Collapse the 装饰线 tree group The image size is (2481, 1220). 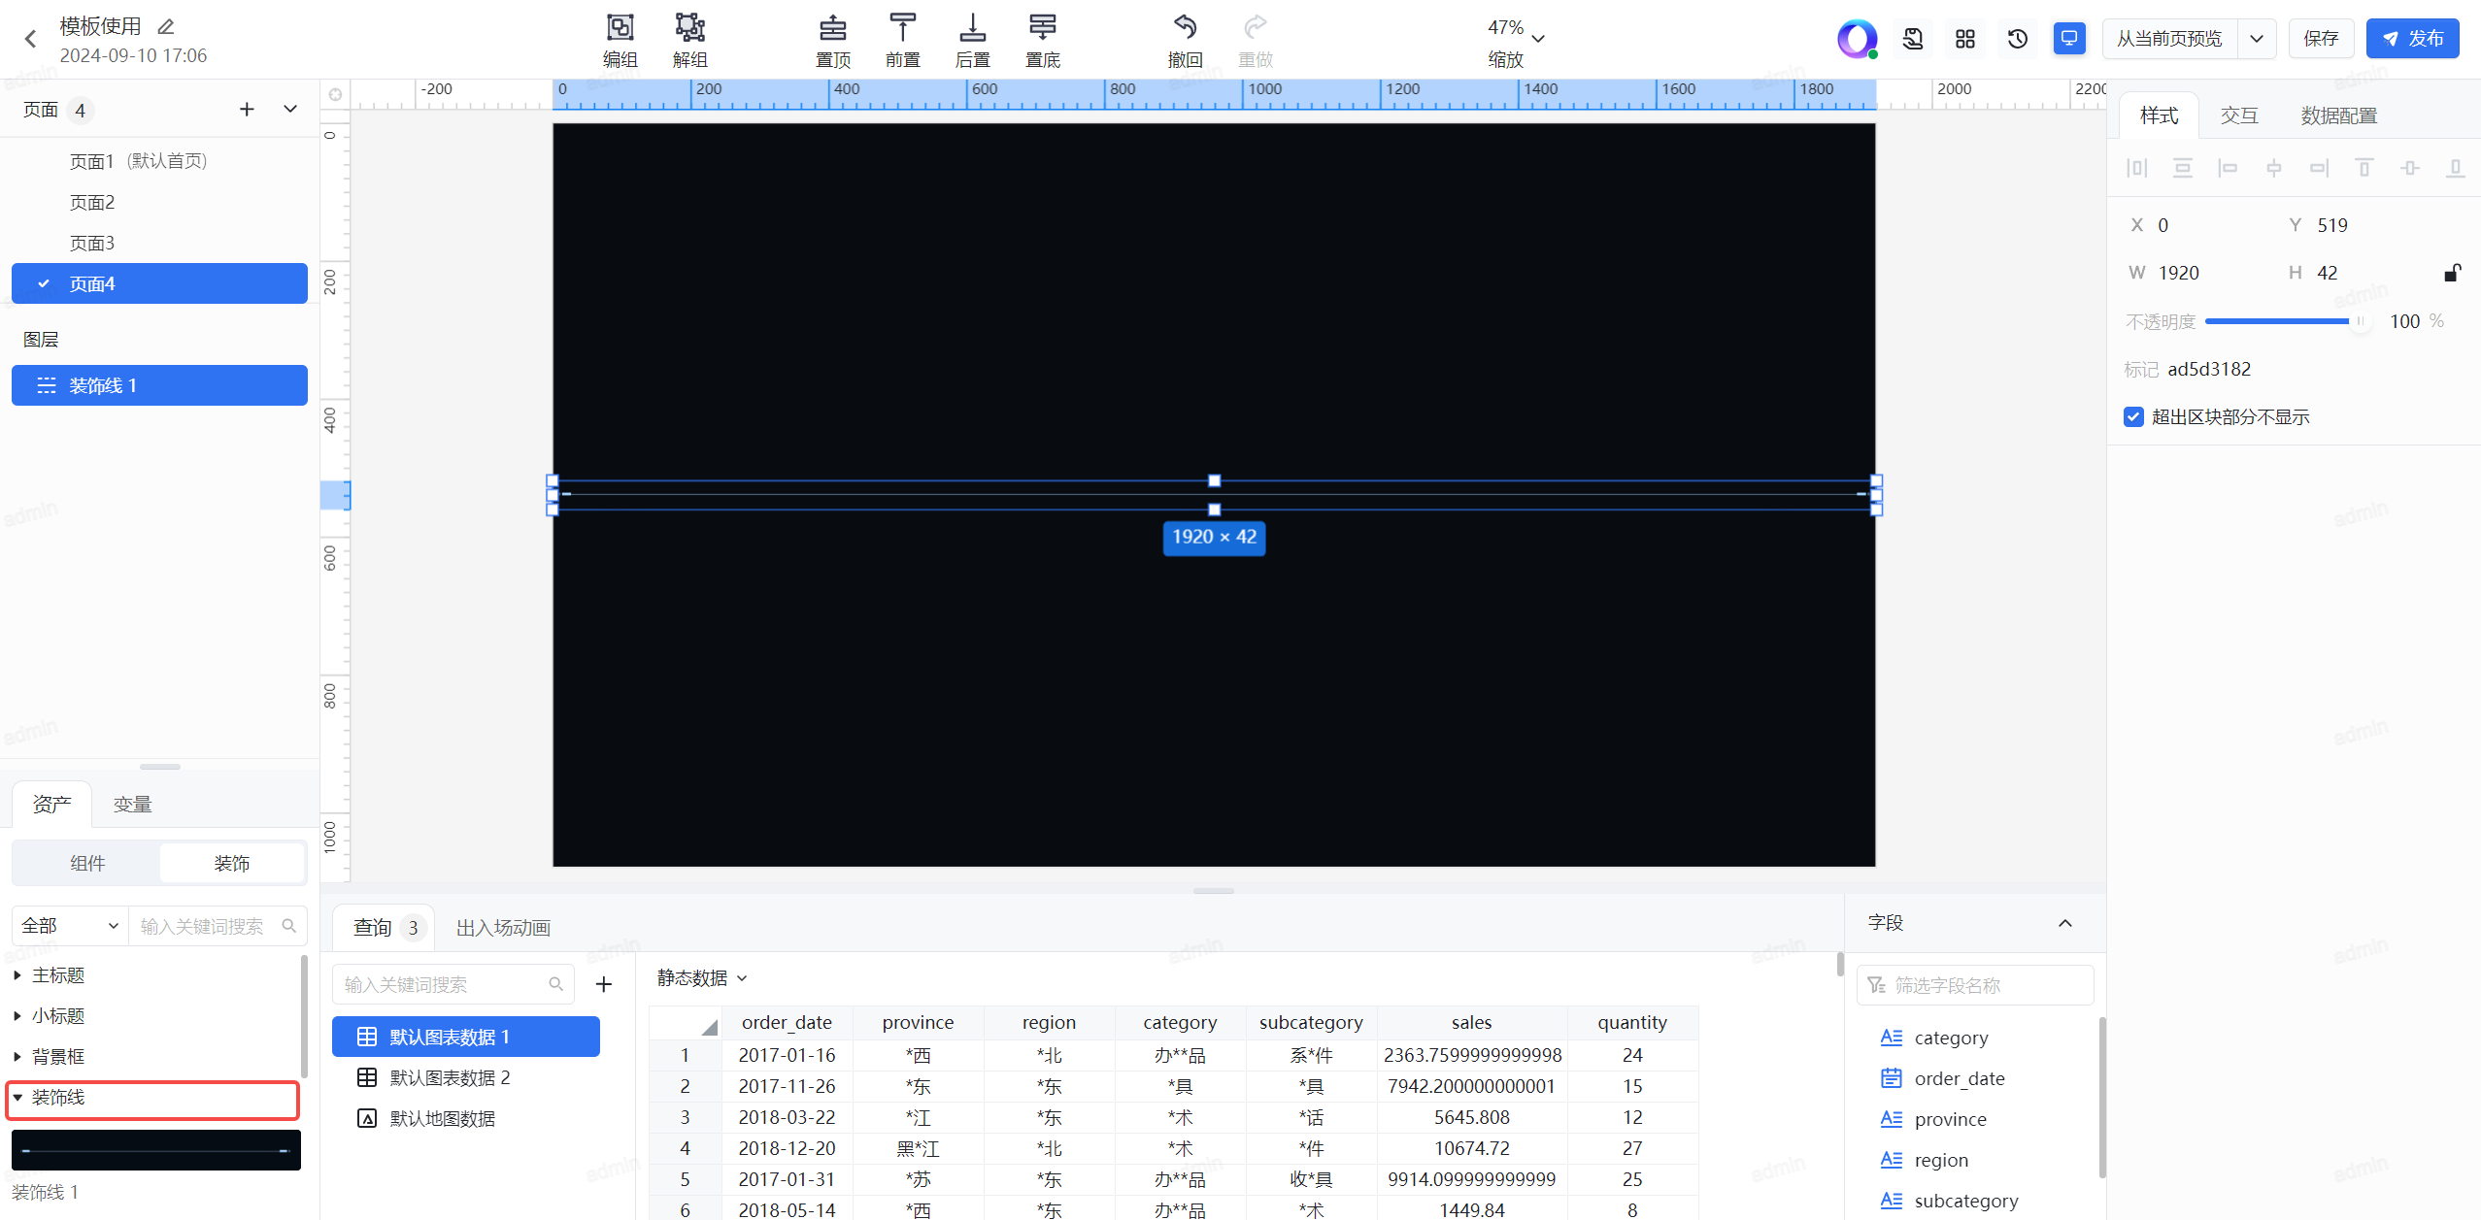coord(17,1098)
